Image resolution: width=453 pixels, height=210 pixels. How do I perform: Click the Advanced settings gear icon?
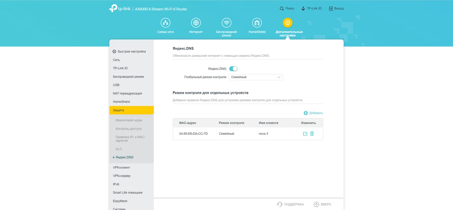click(288, 23)
